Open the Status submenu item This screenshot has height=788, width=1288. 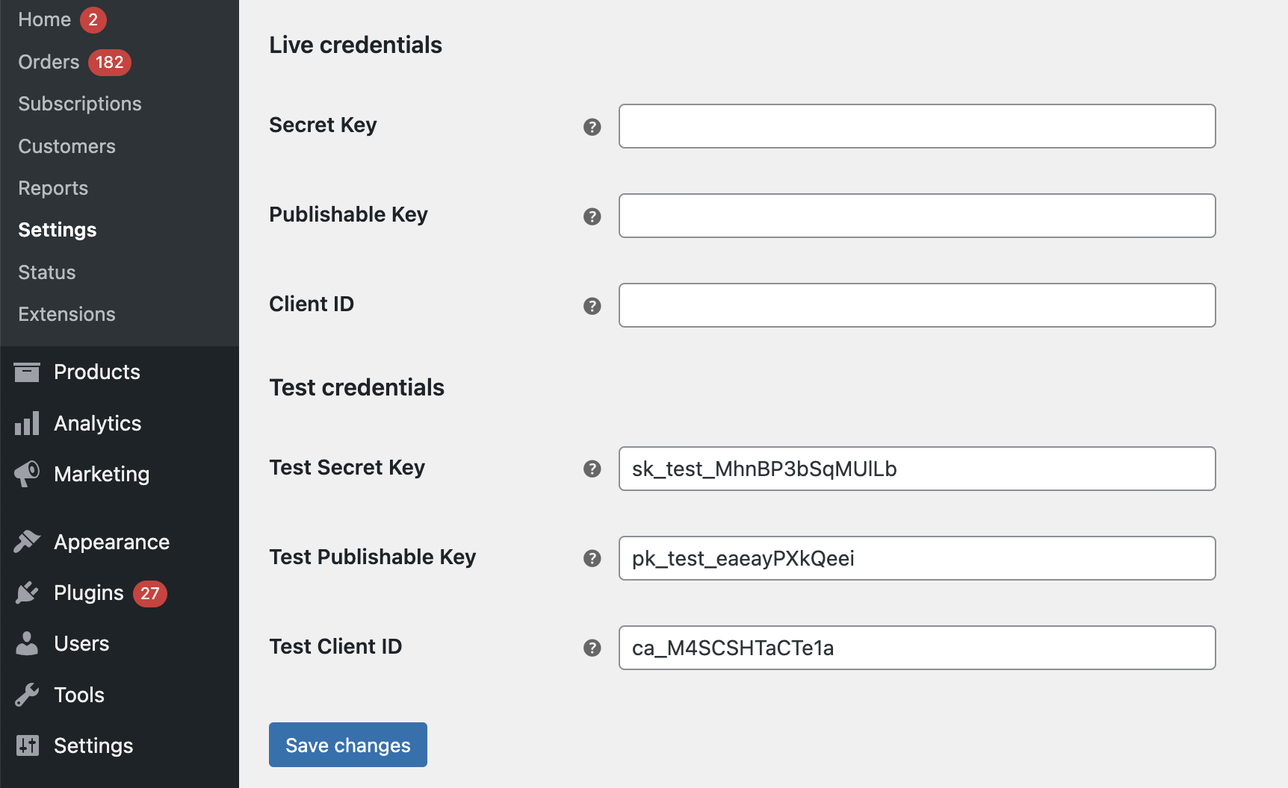click(47, 272)
